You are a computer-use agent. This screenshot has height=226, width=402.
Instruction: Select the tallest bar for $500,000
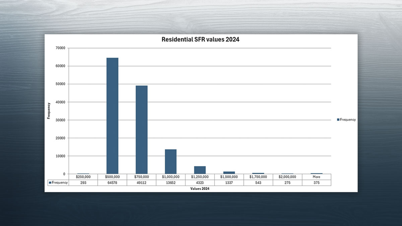click(112, 116)
